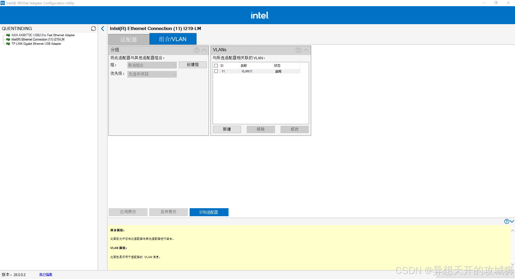Click the Intel logo in the header

259,15
